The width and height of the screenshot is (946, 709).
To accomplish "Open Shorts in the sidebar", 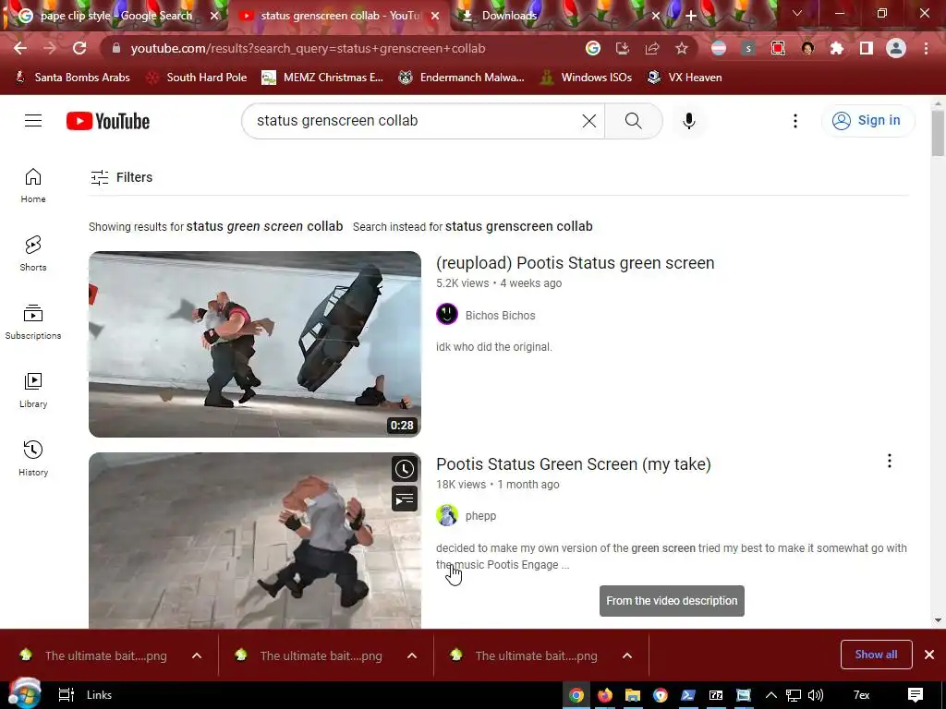I will (x=33, y=253).
